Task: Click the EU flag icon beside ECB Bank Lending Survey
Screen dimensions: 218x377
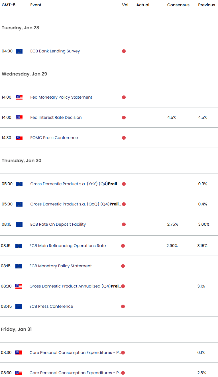Action: coord(19,51)
